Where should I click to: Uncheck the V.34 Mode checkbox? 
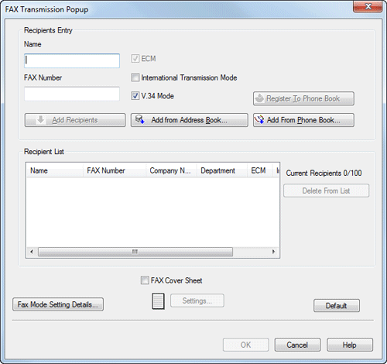point(135,96)
